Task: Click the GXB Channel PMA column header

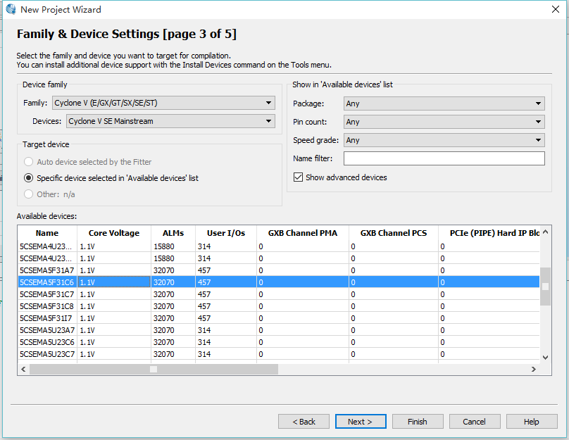Action: 303,233
